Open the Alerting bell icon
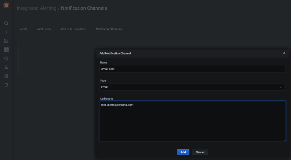 tap(6, 67)
